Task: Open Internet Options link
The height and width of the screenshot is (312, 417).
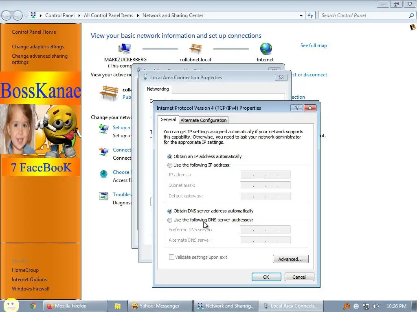Action: (x=29, y=279)
